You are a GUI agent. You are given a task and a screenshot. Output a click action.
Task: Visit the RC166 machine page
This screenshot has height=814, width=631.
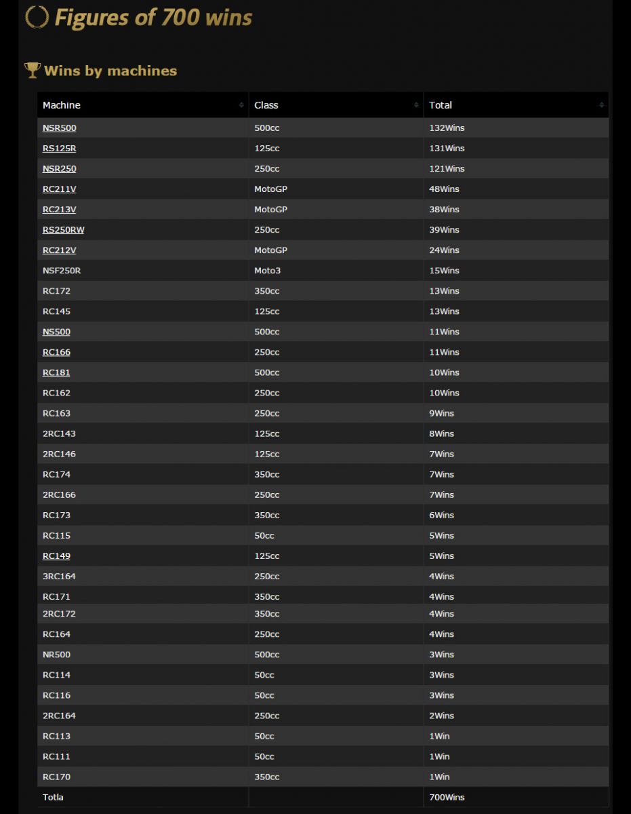(56, 352)
